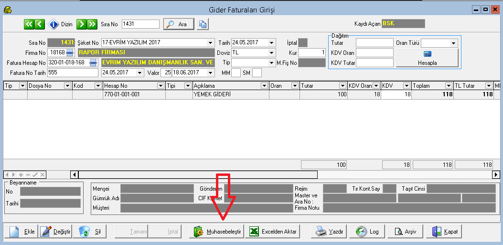Click the next record green arrow
This screenshot has width=503, height=245.
[81, 24]
